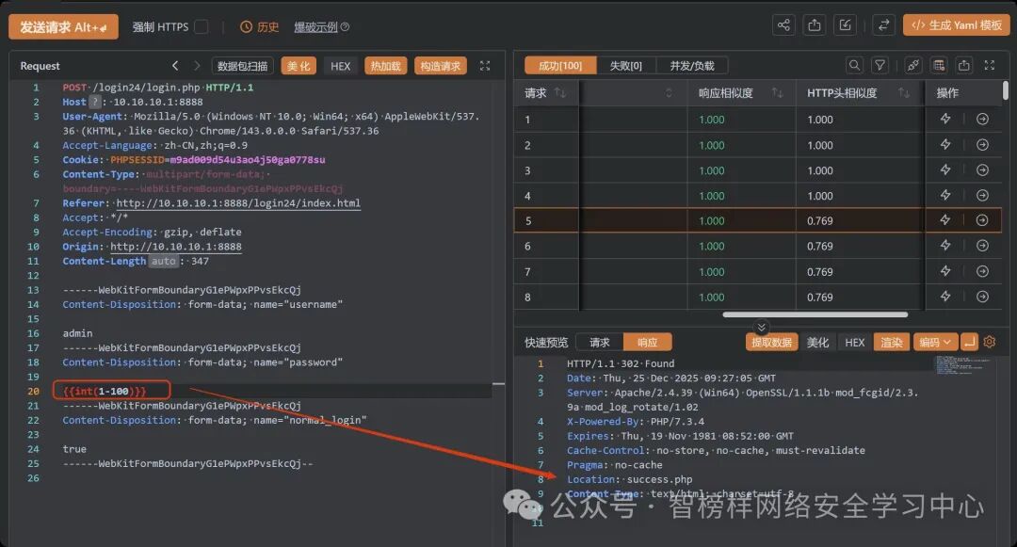Open details with the arrow circle in row 4
The width and height of the screenshot is (1017, 547).
tap(982, 195)
